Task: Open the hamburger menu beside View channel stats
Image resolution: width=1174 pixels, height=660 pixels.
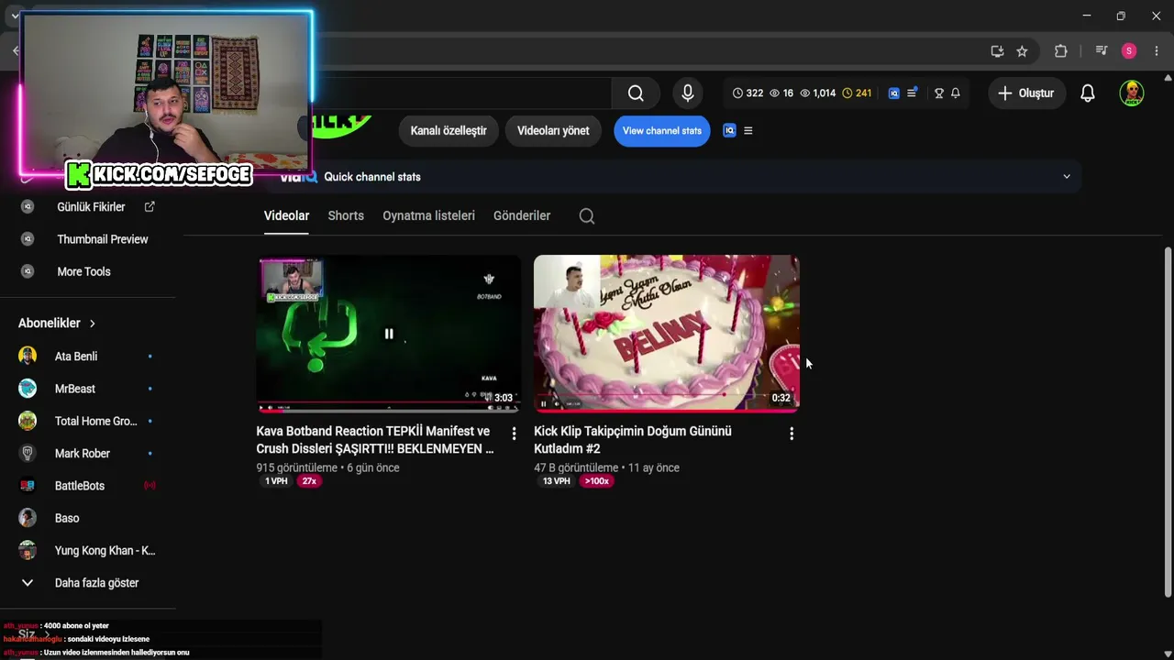Action: pyautogui.click(x=748, y=131)
